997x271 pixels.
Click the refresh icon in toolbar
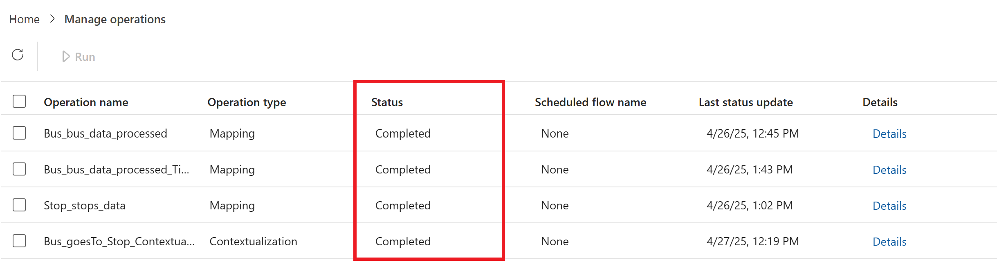coord(18,55)
